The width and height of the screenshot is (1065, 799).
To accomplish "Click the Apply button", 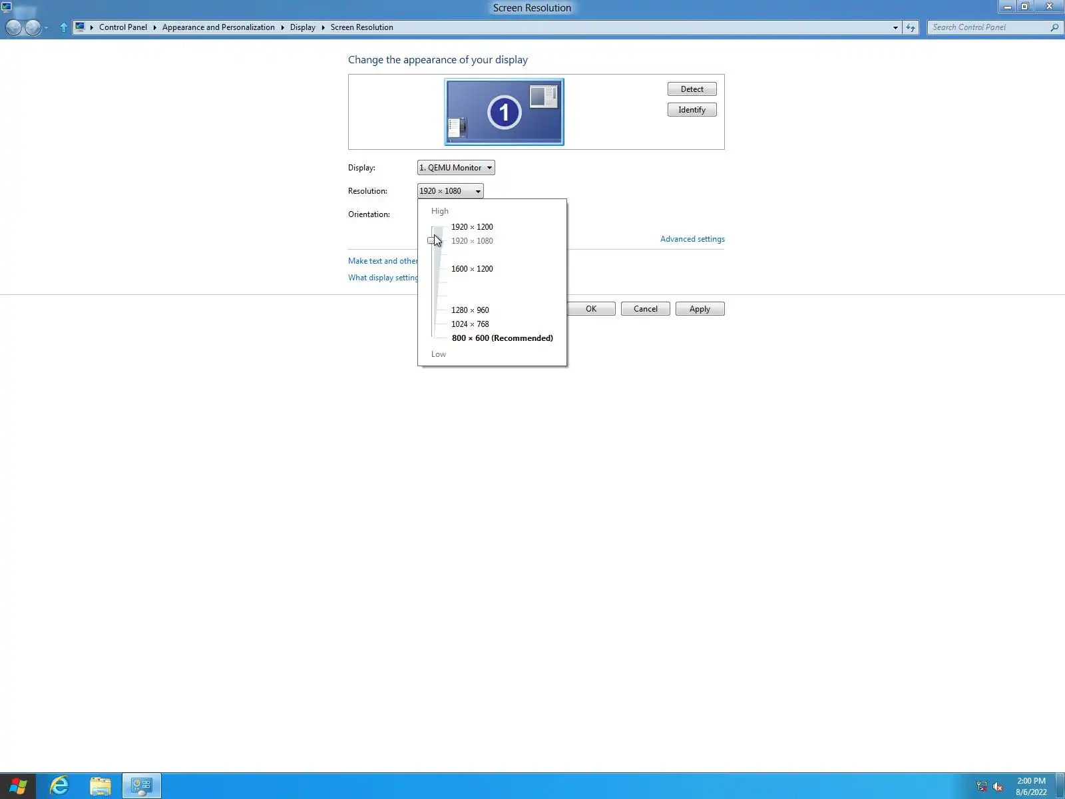I will point(700,309).
